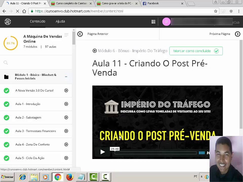Open the apps grid icon
The image size is (243, 182).
[x=153, y=22]
